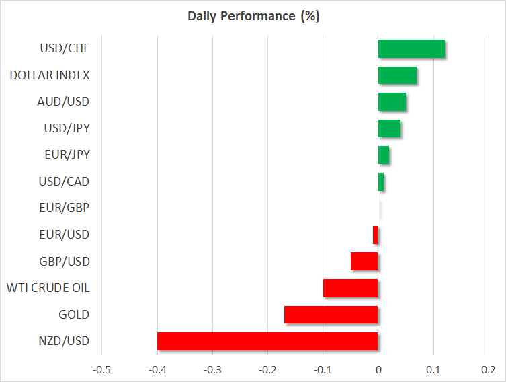506x382 pixels.
Task: Select the green DOLLAR INDEX bar
Action: click(x=397, y=75)
